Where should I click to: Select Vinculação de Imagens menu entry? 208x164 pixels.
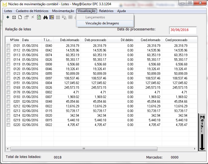click(102, 23)
